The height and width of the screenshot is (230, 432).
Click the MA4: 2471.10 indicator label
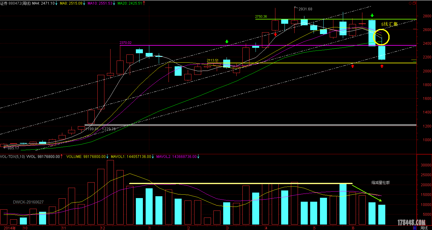(x=43, y=3)
